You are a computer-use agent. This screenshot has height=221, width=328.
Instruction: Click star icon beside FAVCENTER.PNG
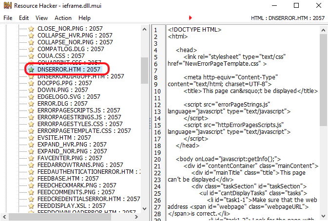[x=32, y=158]
